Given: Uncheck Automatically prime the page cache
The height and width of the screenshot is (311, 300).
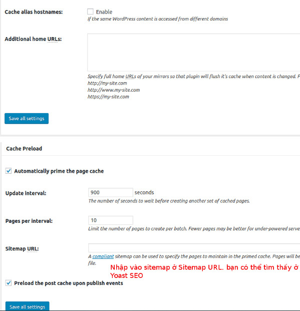Looking at the screenshot, I should click(x=9, y=171).
